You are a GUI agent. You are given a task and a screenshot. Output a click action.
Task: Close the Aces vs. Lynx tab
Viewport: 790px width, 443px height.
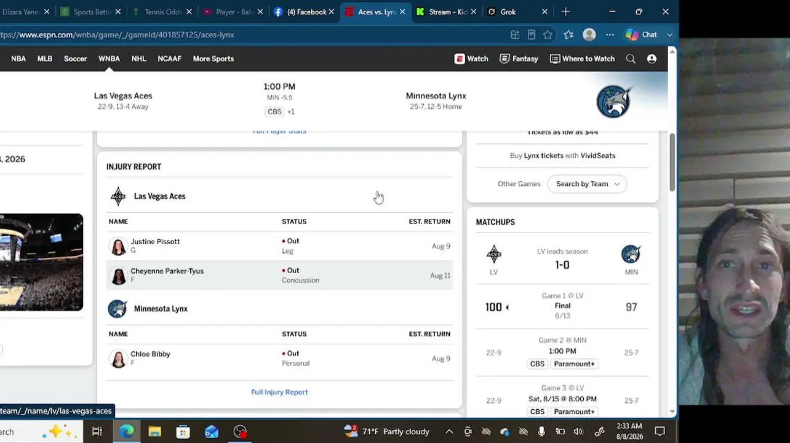[x=402, y=12]
